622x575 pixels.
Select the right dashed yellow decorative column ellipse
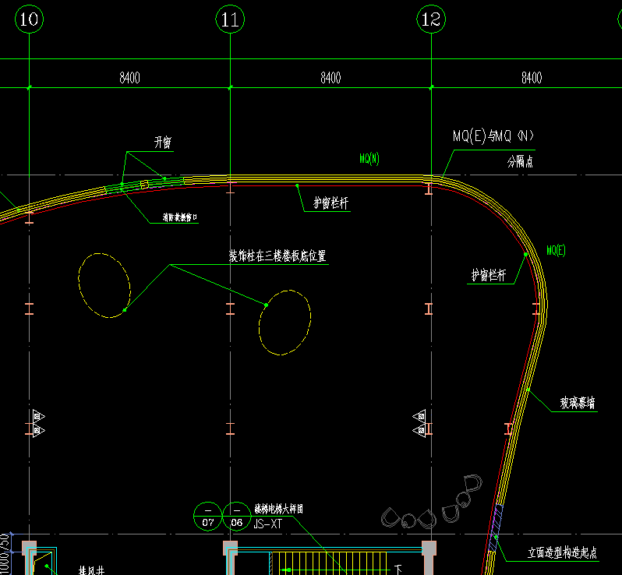click(284, 323)
